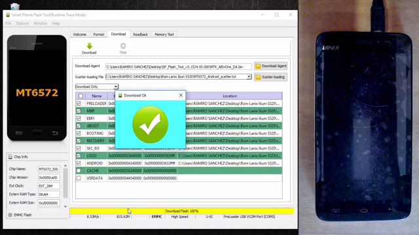Click Chip Info scroll down arrow
The image size is (419, 235).
click(65, 206)
